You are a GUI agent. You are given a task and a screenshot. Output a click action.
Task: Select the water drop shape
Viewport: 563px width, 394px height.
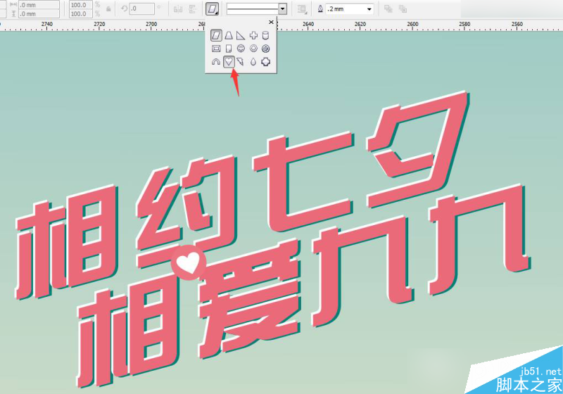click(x=253, y=62)
